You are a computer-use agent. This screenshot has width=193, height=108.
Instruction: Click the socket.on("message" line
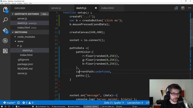[93, 95]
